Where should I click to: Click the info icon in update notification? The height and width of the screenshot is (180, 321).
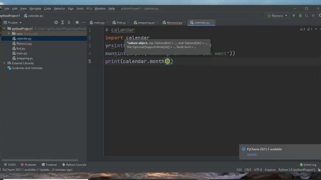pyautogui.click(x=244, y=149)
